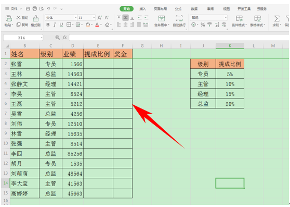Click the magnifier icon beside fx
Image resolution: width=290 pixels, height=207 pixels.
[58, 38]
